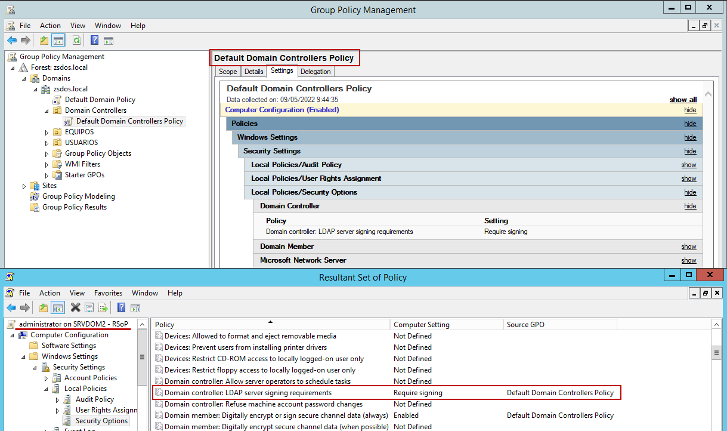Click scroll-up arrow in GPO settings report
This screenshot has width=727, height=431.
click(708, 94)
